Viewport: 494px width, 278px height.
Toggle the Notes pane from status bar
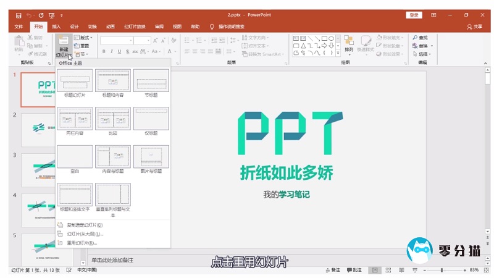332,271
